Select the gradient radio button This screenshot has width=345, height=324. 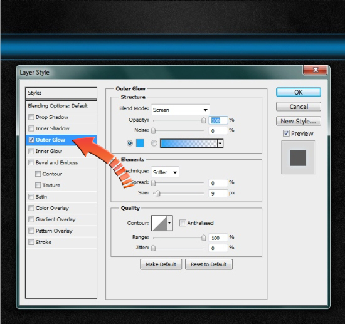pos(154,144)
